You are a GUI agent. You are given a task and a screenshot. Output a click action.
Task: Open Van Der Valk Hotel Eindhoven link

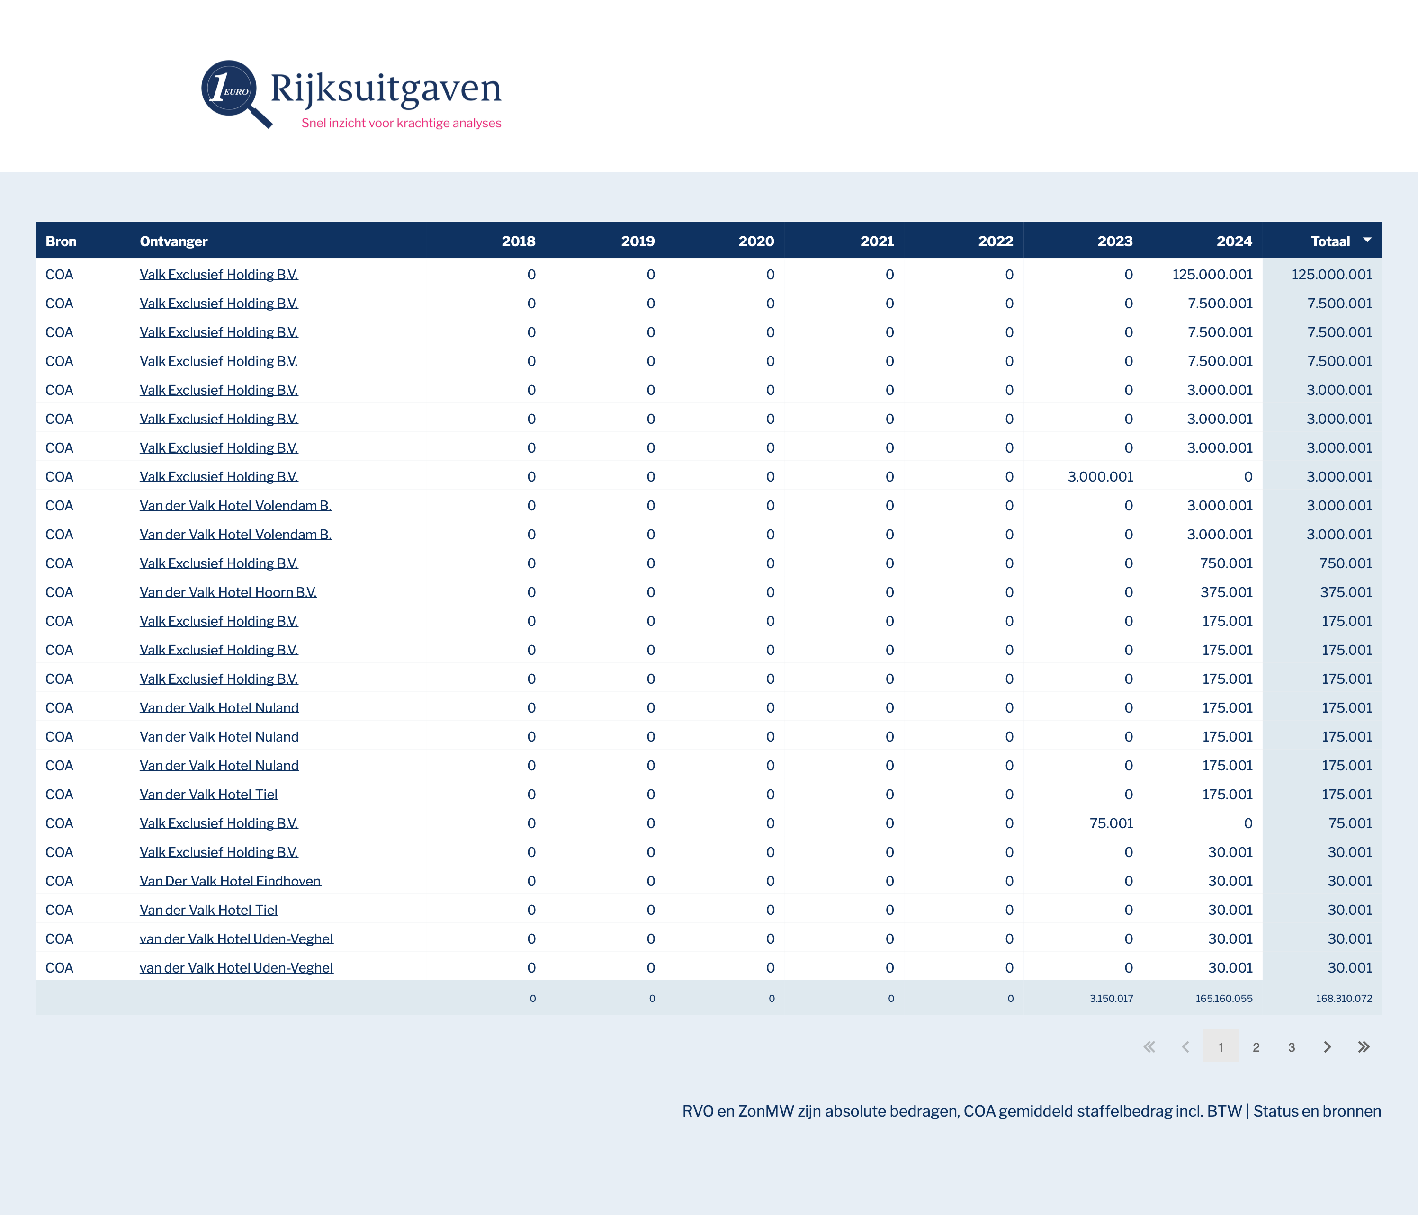coord(230,881)
